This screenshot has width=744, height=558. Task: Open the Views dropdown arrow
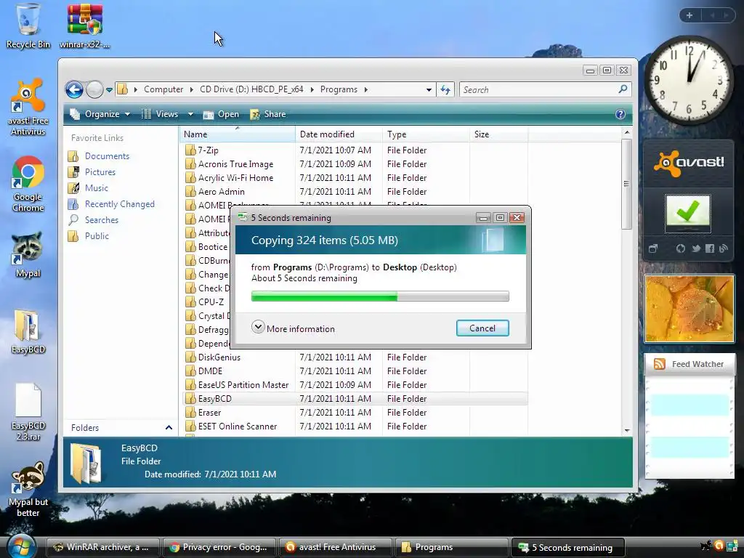pyautogui.click(x=190, y=114)
